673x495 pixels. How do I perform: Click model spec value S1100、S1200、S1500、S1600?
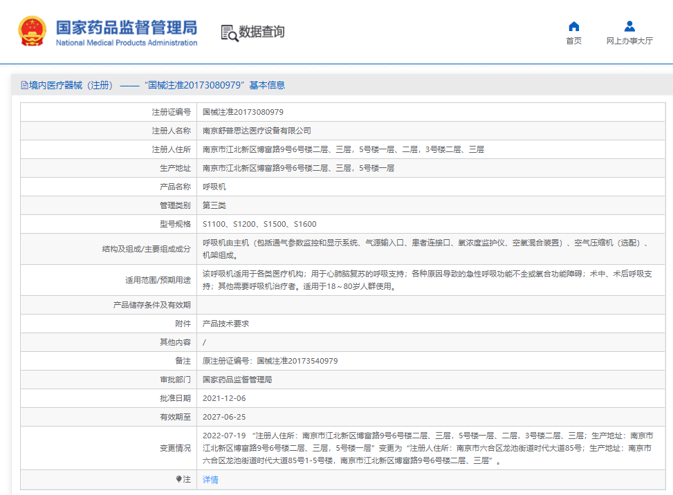pos(259,224)
